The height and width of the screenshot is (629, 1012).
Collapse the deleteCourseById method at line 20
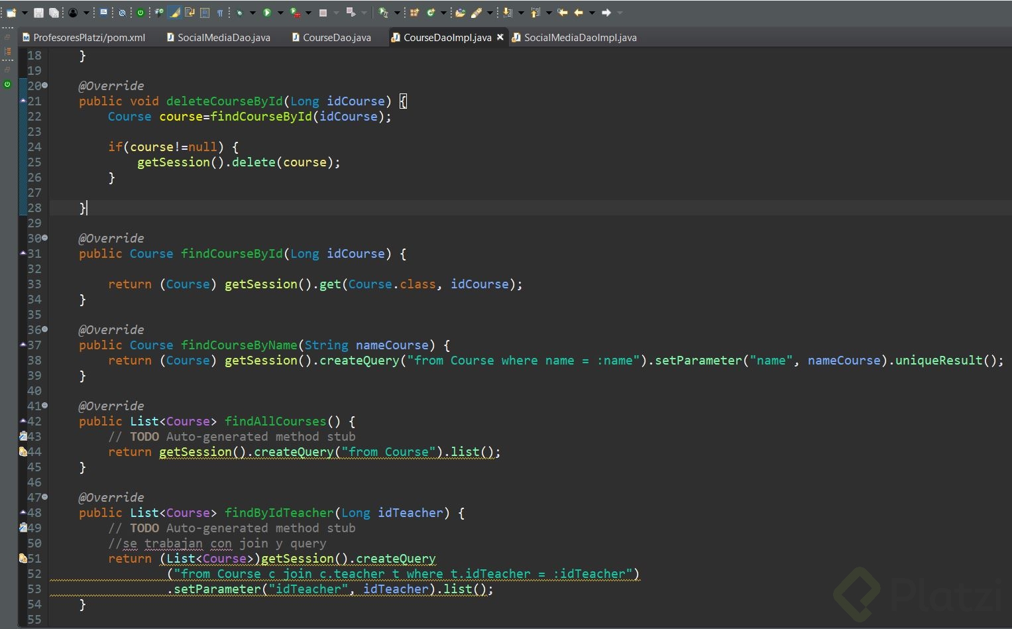45,86
